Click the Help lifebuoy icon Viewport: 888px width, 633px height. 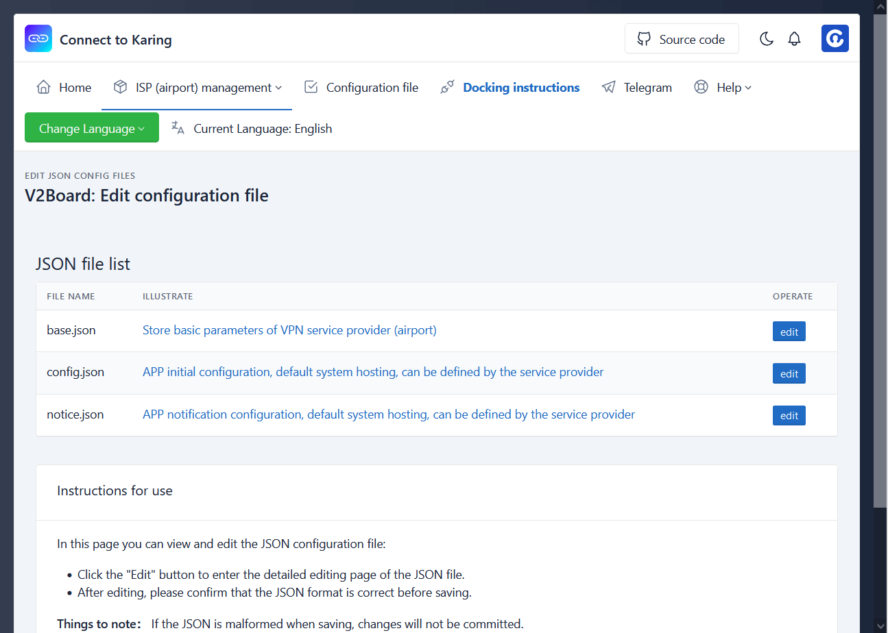pos(701,88)
